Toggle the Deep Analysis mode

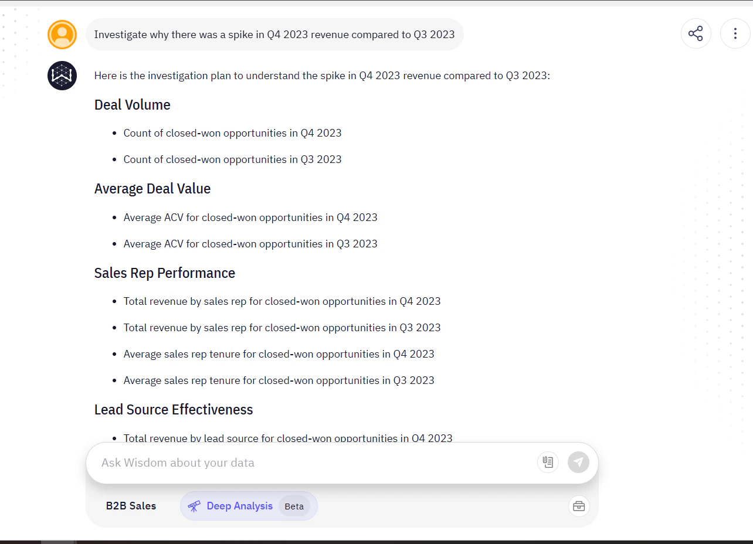tap(239, 506)
